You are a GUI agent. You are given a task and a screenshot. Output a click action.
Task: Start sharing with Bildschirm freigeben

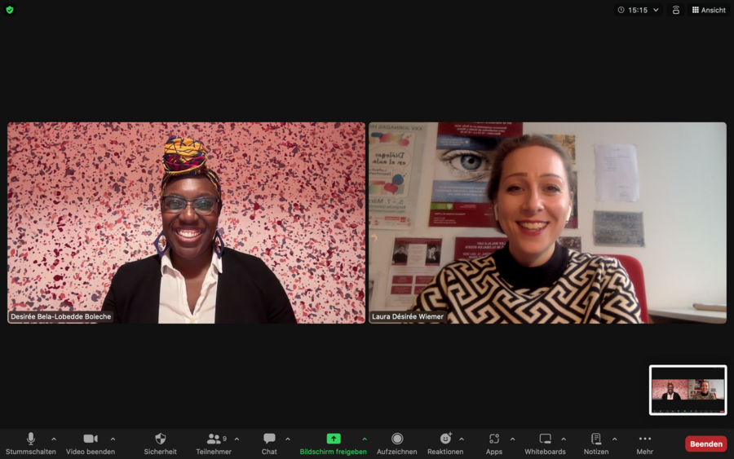tap(333, 439)
